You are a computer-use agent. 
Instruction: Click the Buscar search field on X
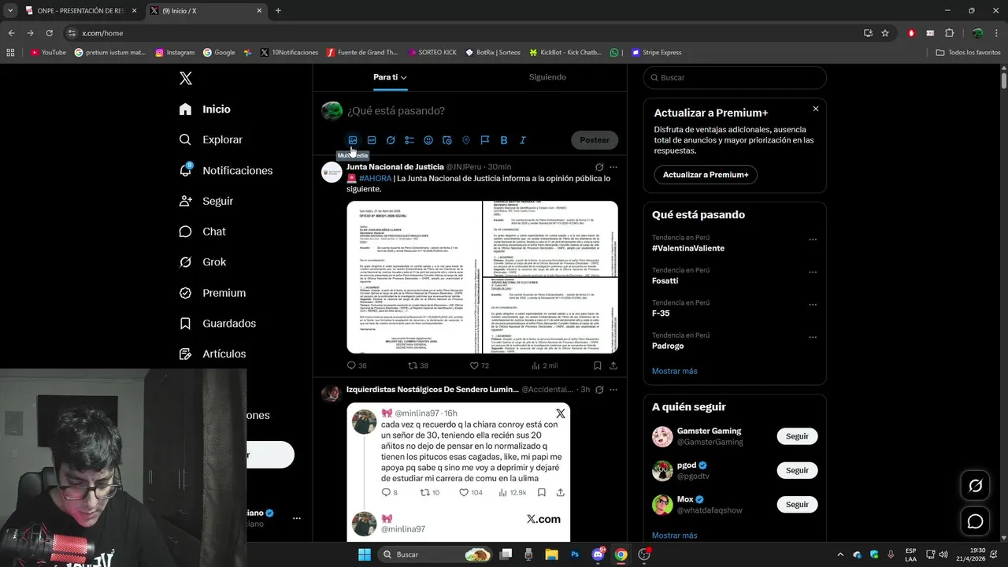tap(735, 78)
